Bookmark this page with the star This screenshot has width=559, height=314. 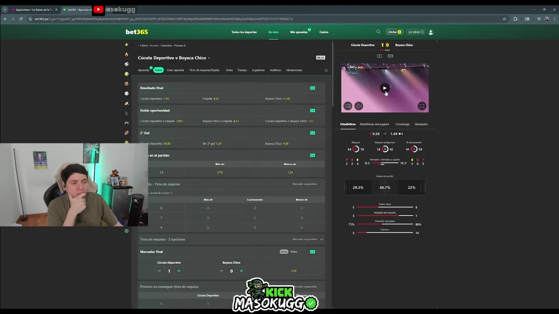point(504,19)
